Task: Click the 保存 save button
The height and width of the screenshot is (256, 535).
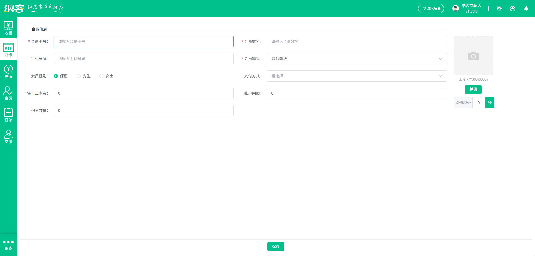Action: coord(276,247)
